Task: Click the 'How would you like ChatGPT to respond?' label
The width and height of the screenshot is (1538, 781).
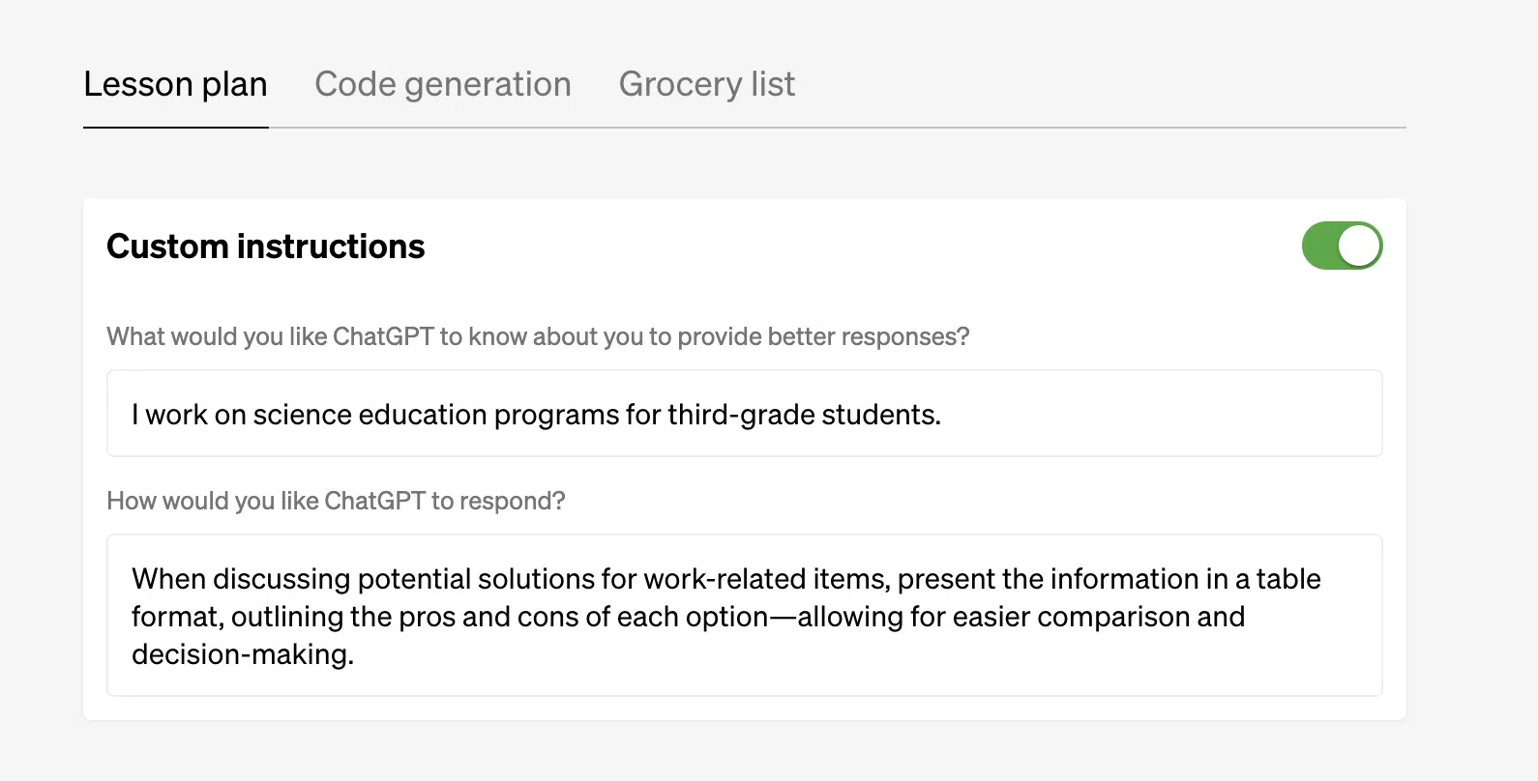Action: [336, 501]
